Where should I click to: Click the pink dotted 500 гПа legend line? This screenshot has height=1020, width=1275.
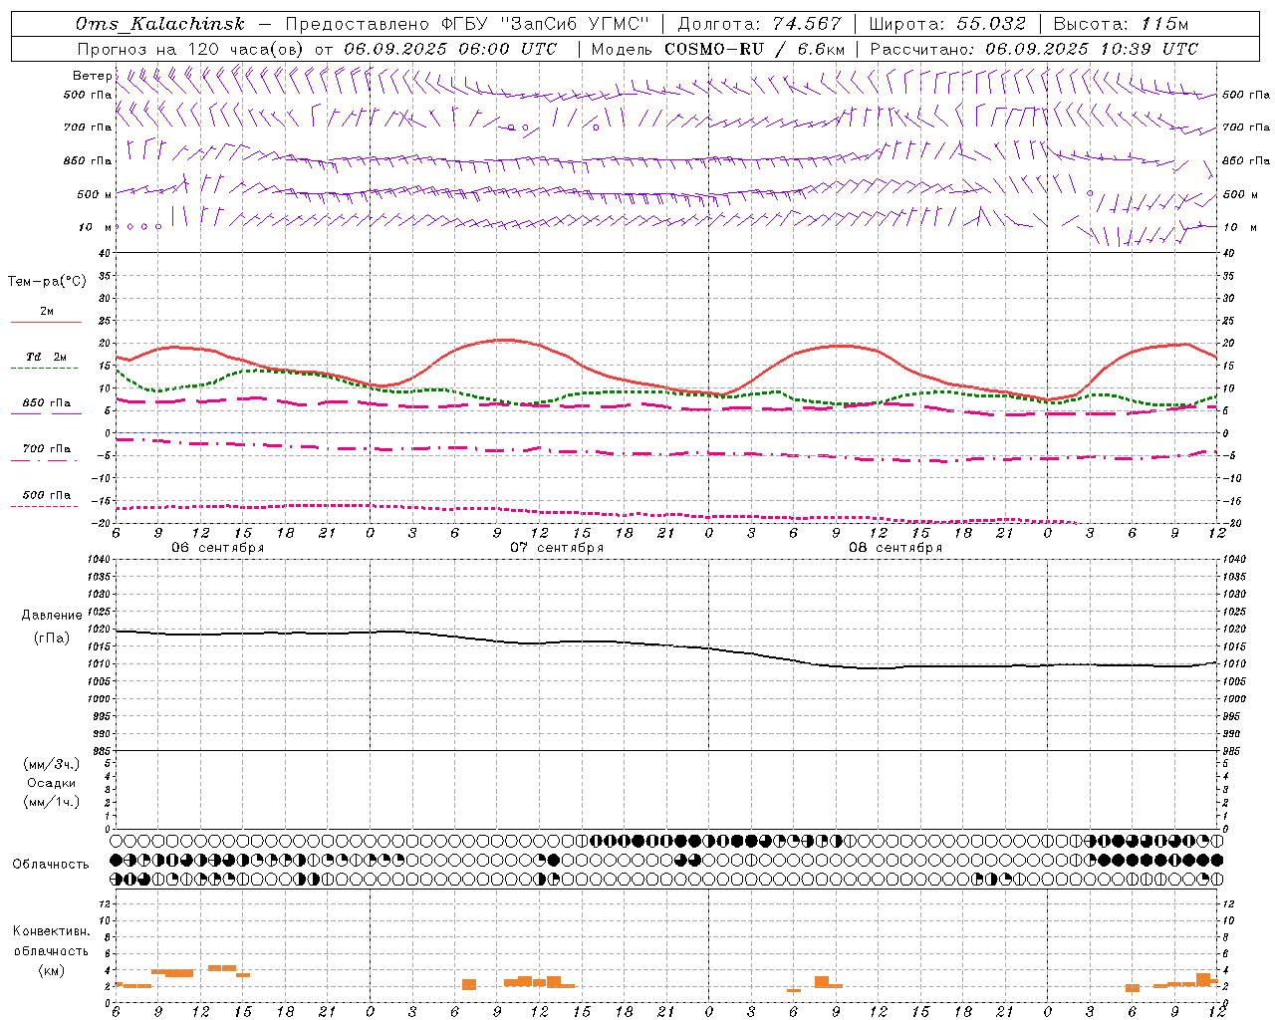[x=45, y=506]
